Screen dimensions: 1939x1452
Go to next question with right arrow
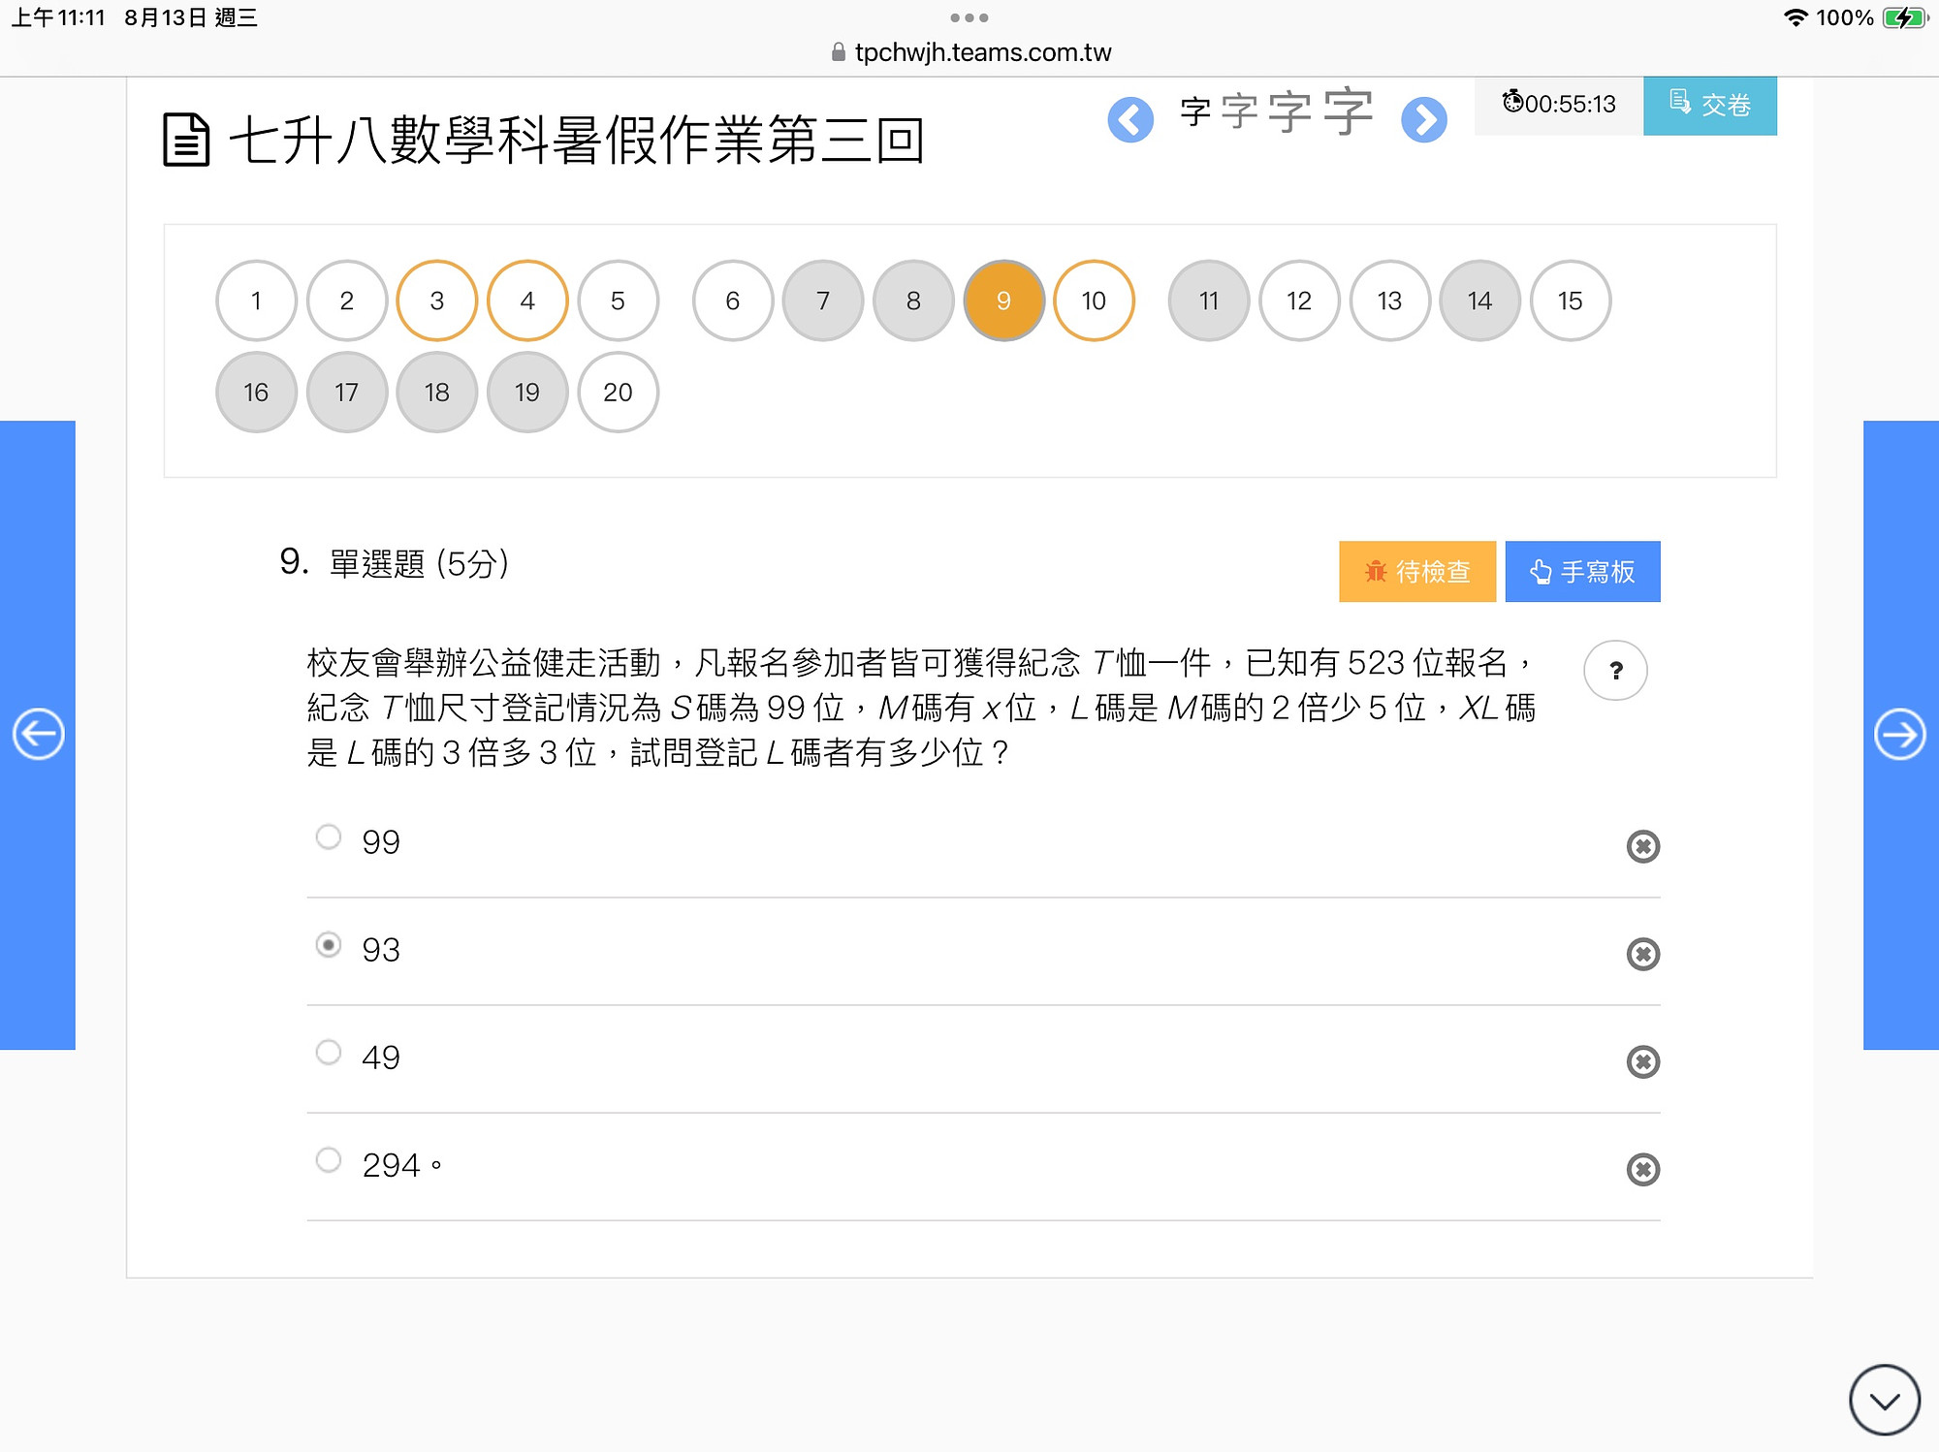pyautogui.click(x=1900, y=734)
